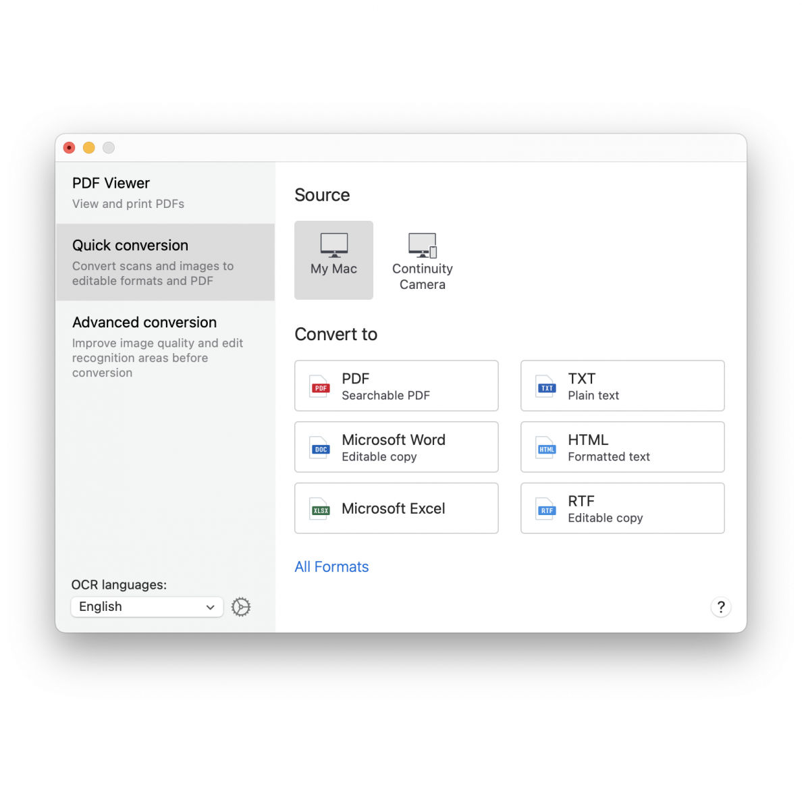
Task: Minimize window with yellow button
Action: point(89,148)
